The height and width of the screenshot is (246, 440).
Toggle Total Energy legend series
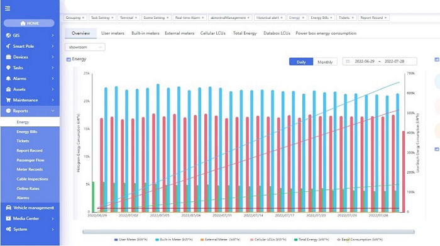(x=312, y=240)
